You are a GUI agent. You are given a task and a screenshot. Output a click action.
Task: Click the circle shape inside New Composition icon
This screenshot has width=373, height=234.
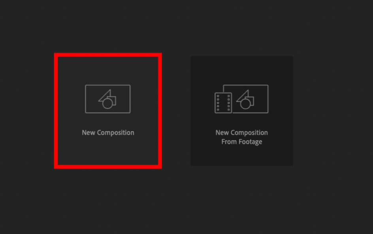pyautogui.click(x=107, y=104)
